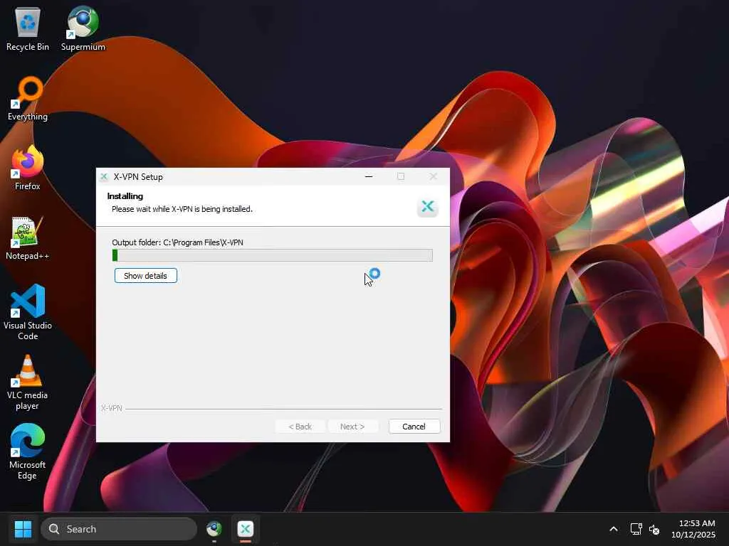The image size is (729, 546).
Task: Click the muted volume tray icon
Action: [654, 529]
